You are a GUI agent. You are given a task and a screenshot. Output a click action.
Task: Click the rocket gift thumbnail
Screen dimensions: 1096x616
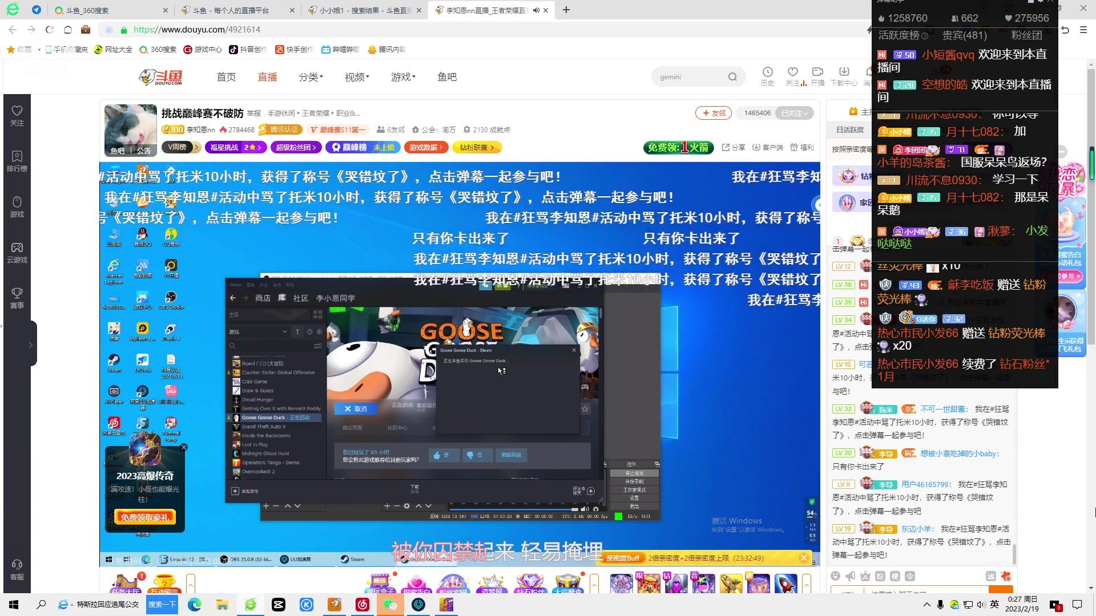[x=785, y=584]
